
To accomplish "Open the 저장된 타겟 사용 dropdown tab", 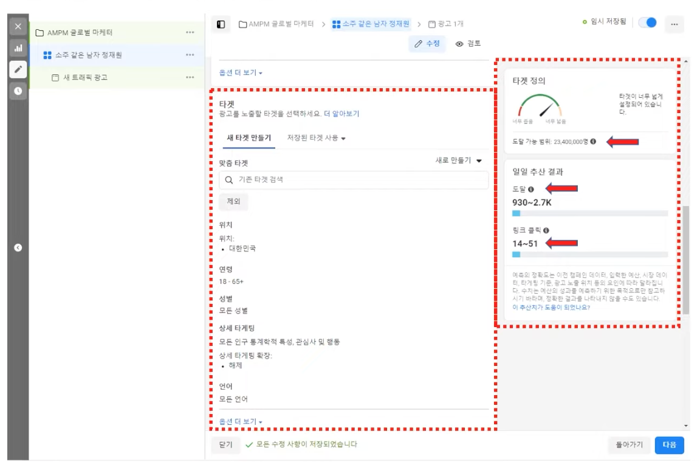I will (316, 138).
